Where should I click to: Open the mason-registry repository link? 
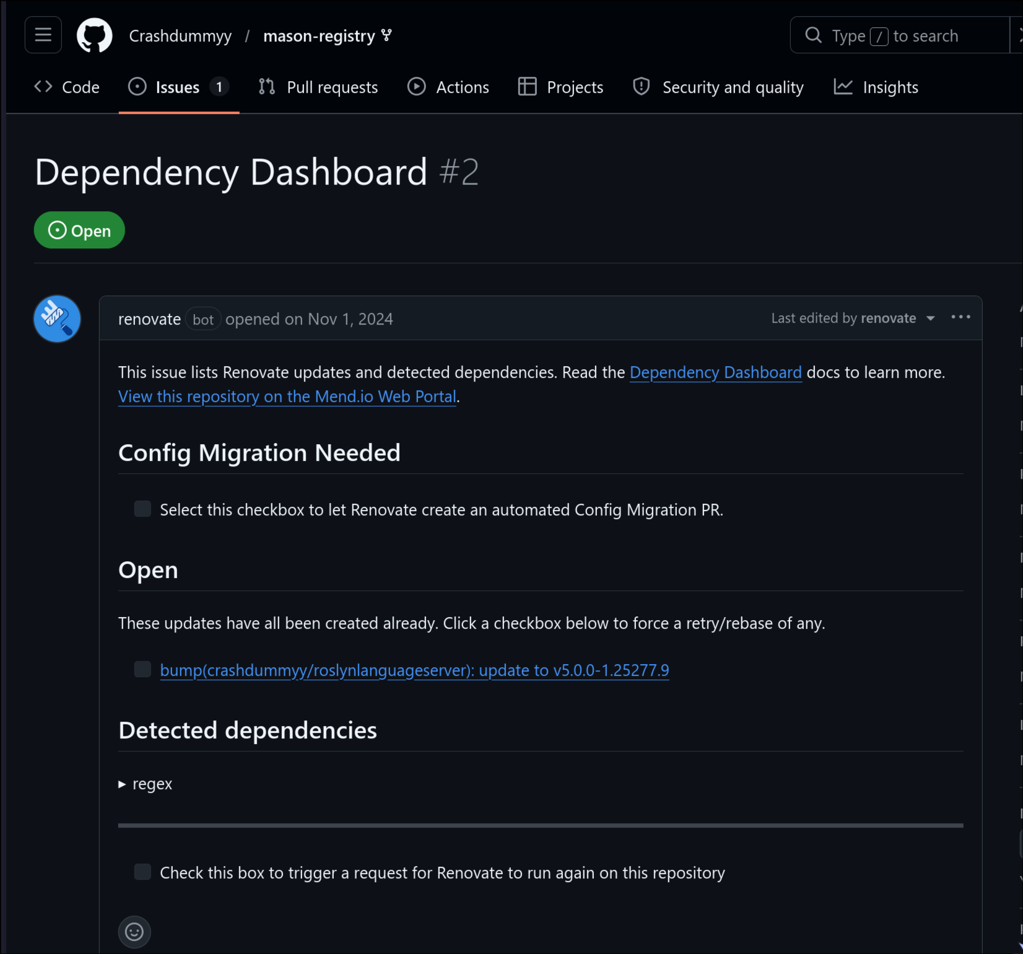pos(319,36)
